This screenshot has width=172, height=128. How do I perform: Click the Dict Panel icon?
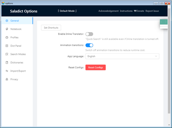(x=7, y=46)
